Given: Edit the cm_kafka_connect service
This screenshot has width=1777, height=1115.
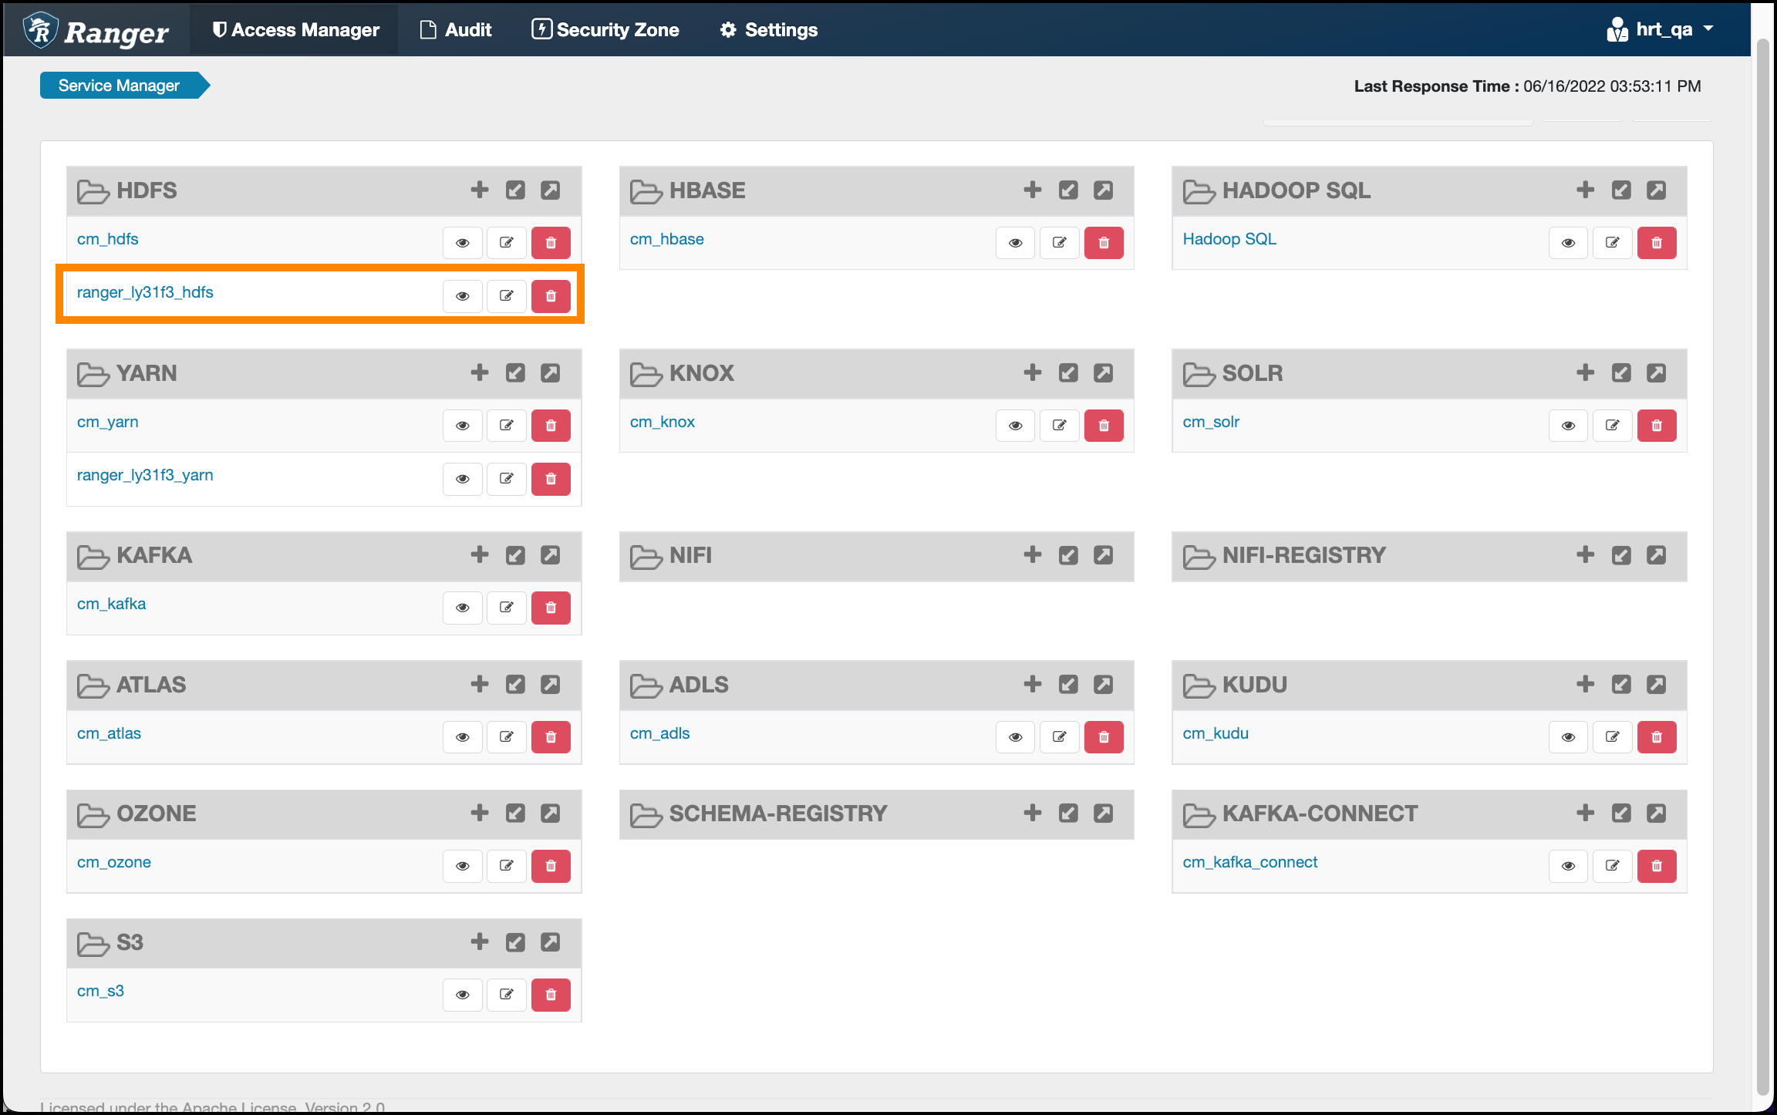Looking at the screenshot, I should [1612, 865].
